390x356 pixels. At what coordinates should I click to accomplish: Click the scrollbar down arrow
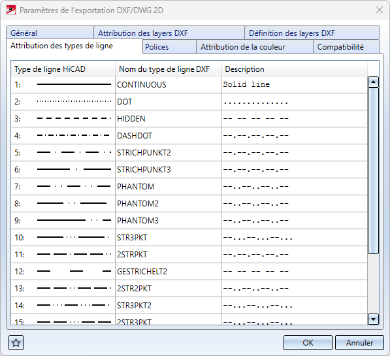[x=373, y=319]
